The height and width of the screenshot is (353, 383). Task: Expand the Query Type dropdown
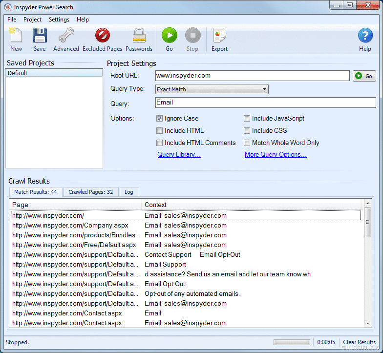tap(212, 89)
